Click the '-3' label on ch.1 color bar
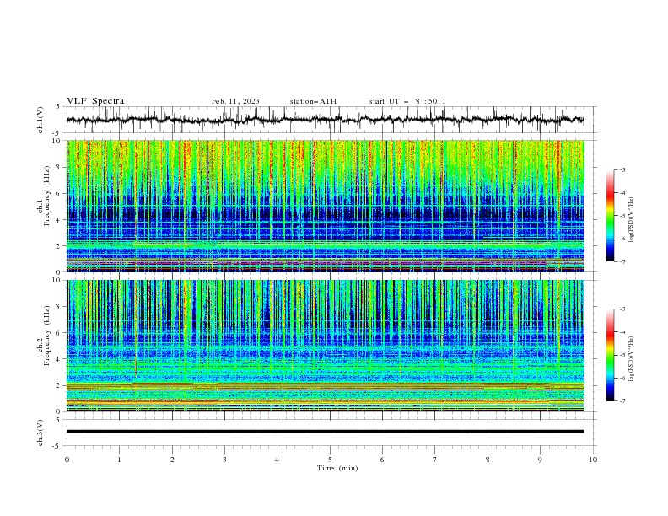Viewport: 668px width, 516px height. click(x=622, y=169)
